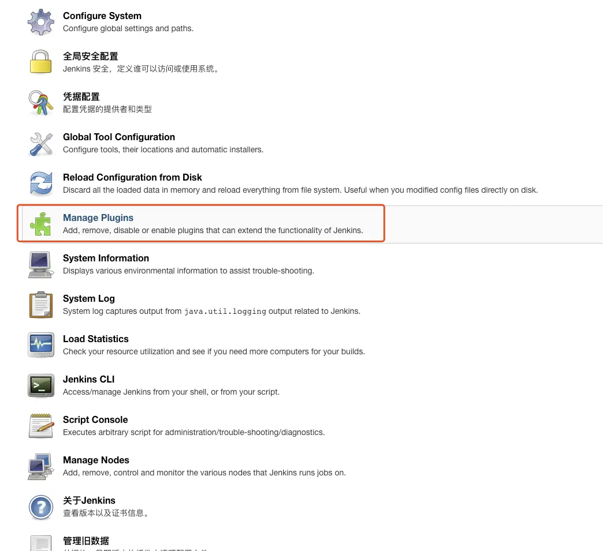603x551 pixels.
Task: Click the clipboard icon for System Log
Action: pyautogui.click(x=41, y=305)
